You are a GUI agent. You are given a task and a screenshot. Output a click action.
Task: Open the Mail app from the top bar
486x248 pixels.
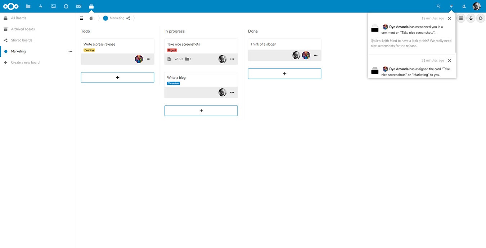(x=78, y=6)
